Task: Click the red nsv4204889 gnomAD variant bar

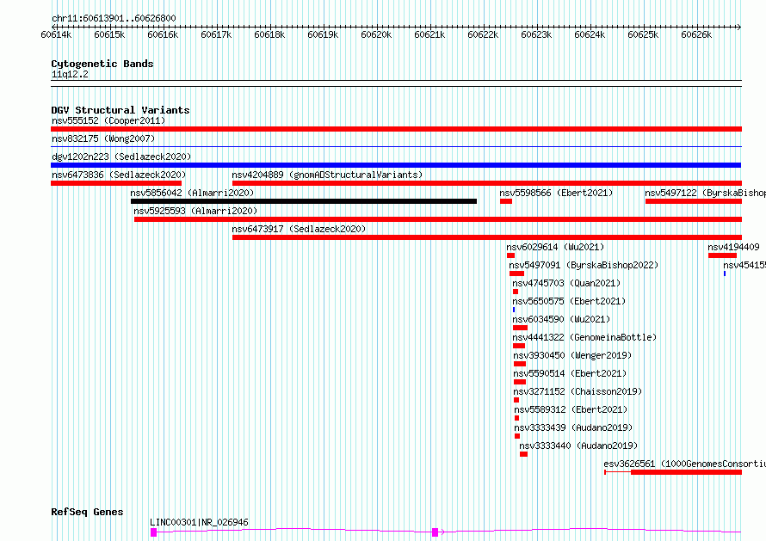Action: 487,183
